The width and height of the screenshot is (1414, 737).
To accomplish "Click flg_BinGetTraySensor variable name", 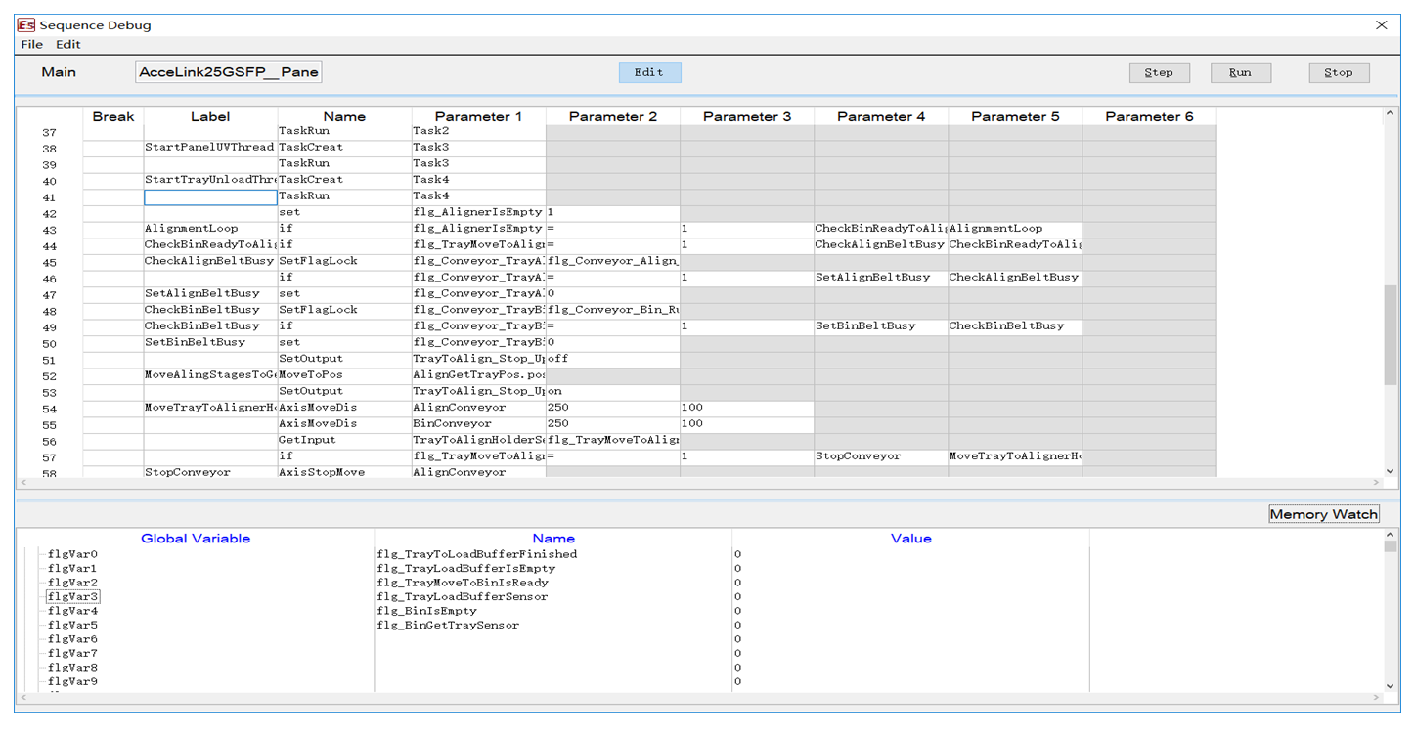I will click(448, 625).
